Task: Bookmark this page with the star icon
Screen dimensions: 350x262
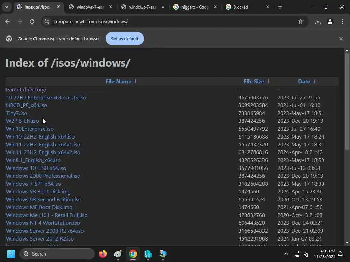Action: click(x=301, y=21)
